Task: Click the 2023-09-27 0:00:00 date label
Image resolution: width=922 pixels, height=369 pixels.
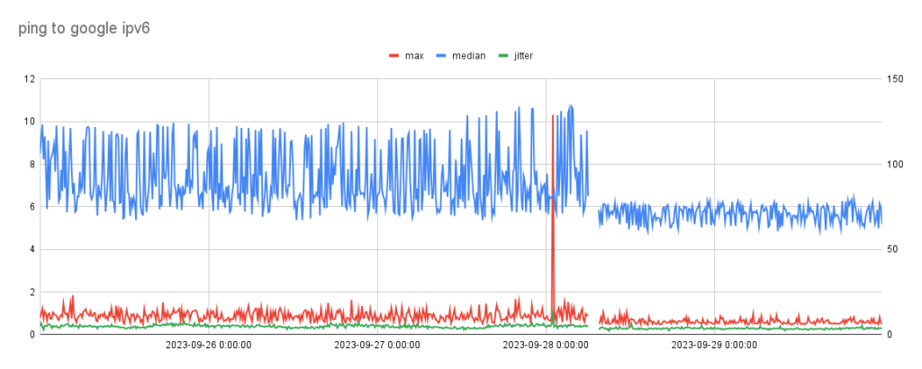Action: click(376, 345)
